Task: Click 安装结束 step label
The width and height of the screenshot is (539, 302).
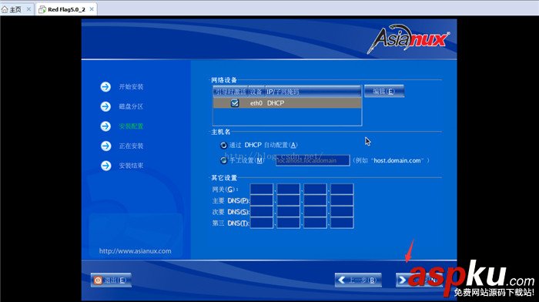Action: (x=131, y=166)
